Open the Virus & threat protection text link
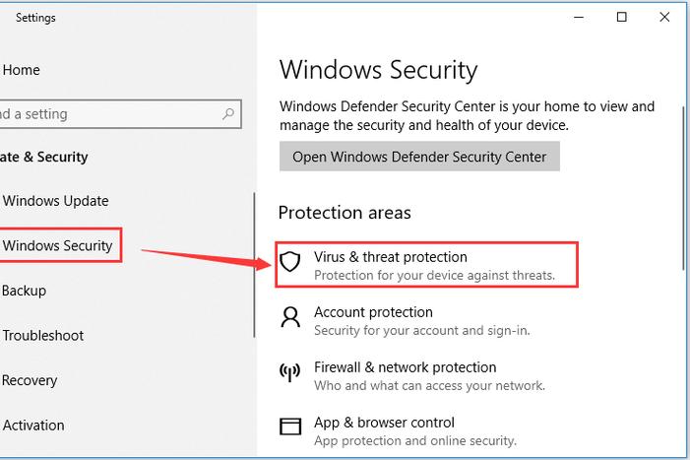 (x=391, y=257)
